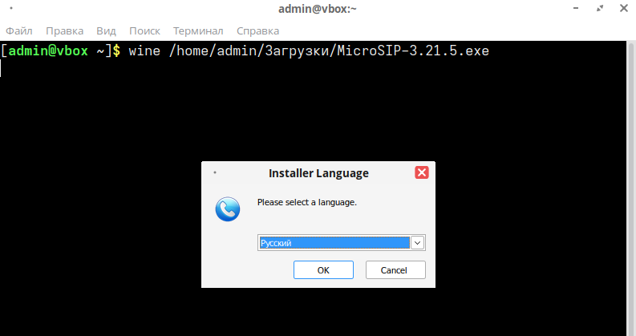The image size is (636, 336).
Task: Maximize the admin@vbox terminal window
Action: tap(600, 8)
